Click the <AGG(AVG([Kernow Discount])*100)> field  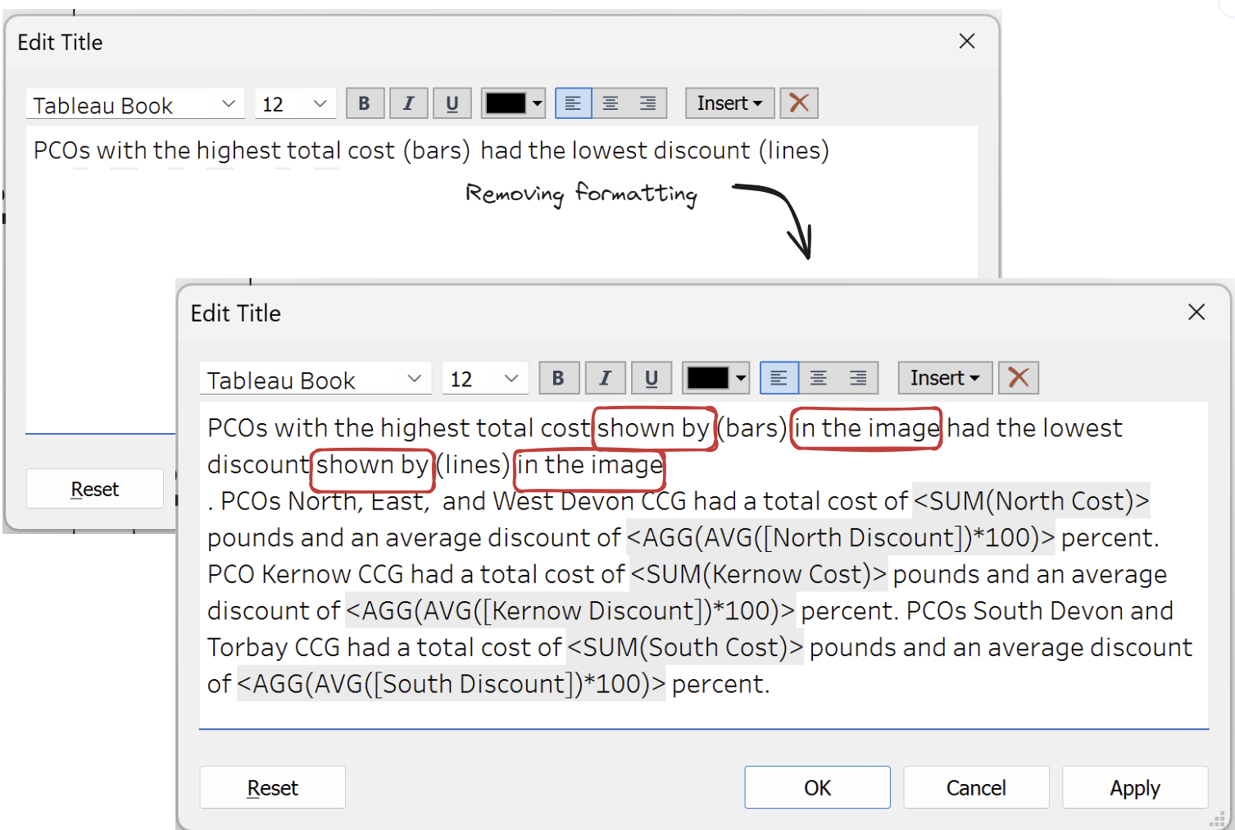tap(570, 610)
